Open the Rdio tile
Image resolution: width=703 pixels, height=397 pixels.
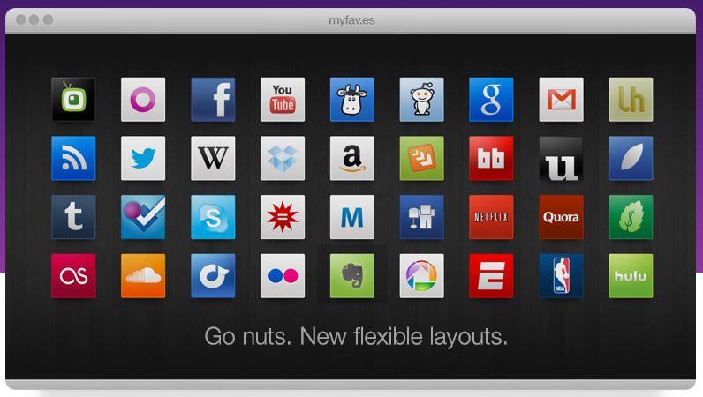click(213, 276)
